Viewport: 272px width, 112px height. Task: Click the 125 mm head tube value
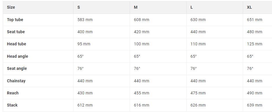[x=254, y=44]
